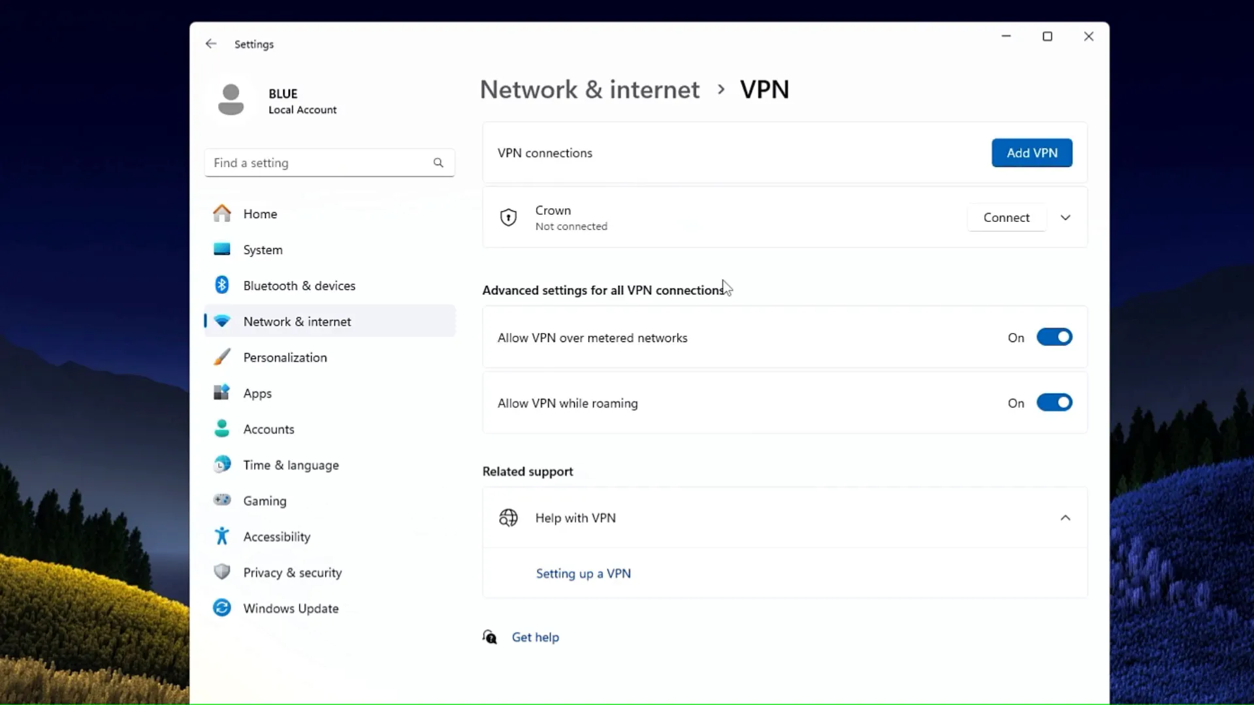The height and width of the screenshot is (705, 1254).
Task: Click the BLUE user avatar icon
Action: [231, 100]
